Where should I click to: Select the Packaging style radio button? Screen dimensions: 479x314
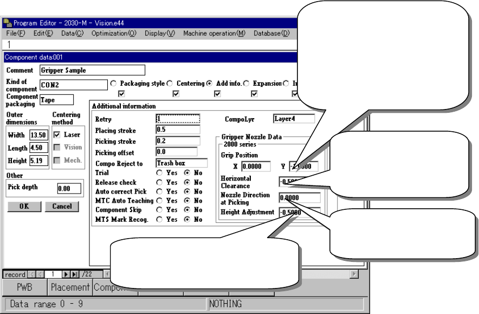pyautogui.click(x=113, y=84)
